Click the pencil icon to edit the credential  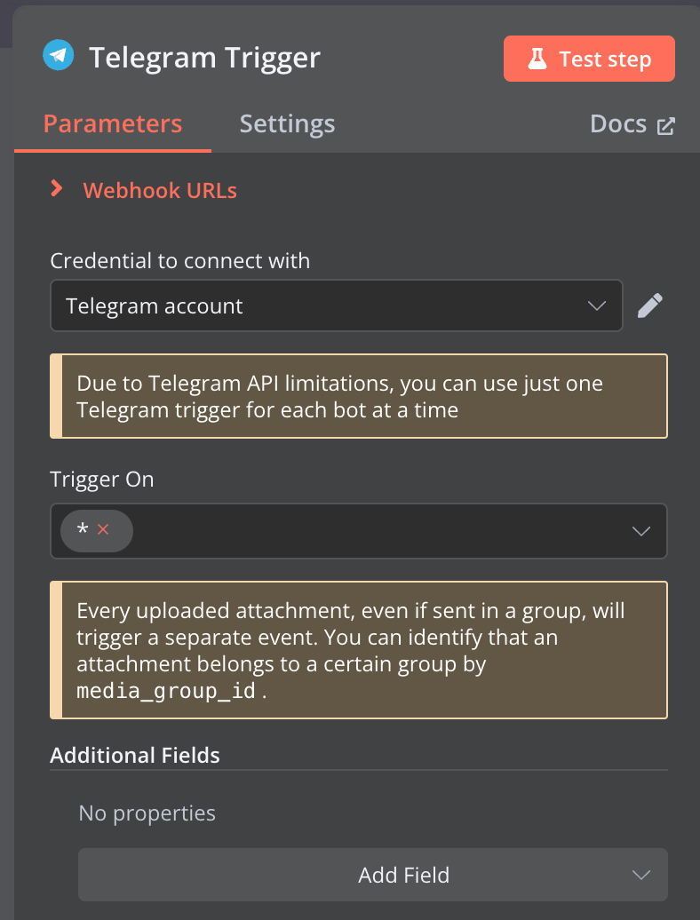650,305
